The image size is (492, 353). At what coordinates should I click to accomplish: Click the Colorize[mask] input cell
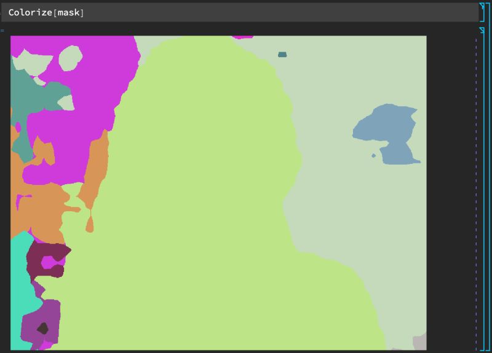240,12
